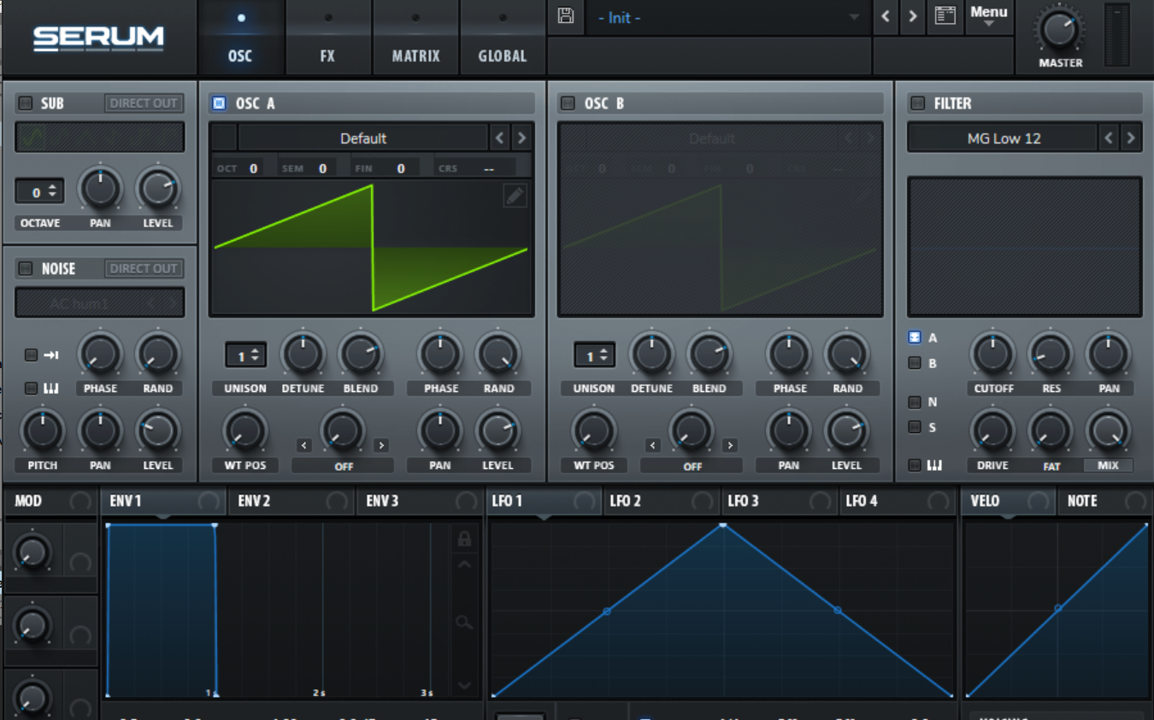This screenshot has width=1154, height=720.
Task: Click the NOTE modulation source handle
Action: click(1135, 501)
